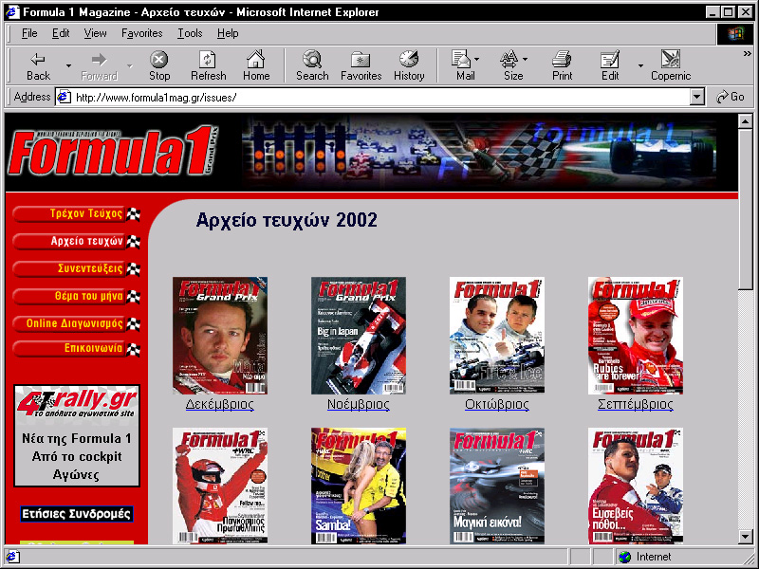
Task: Click Ετήσιες Συνδρομές subscriptions button
Action: (77, 514)
